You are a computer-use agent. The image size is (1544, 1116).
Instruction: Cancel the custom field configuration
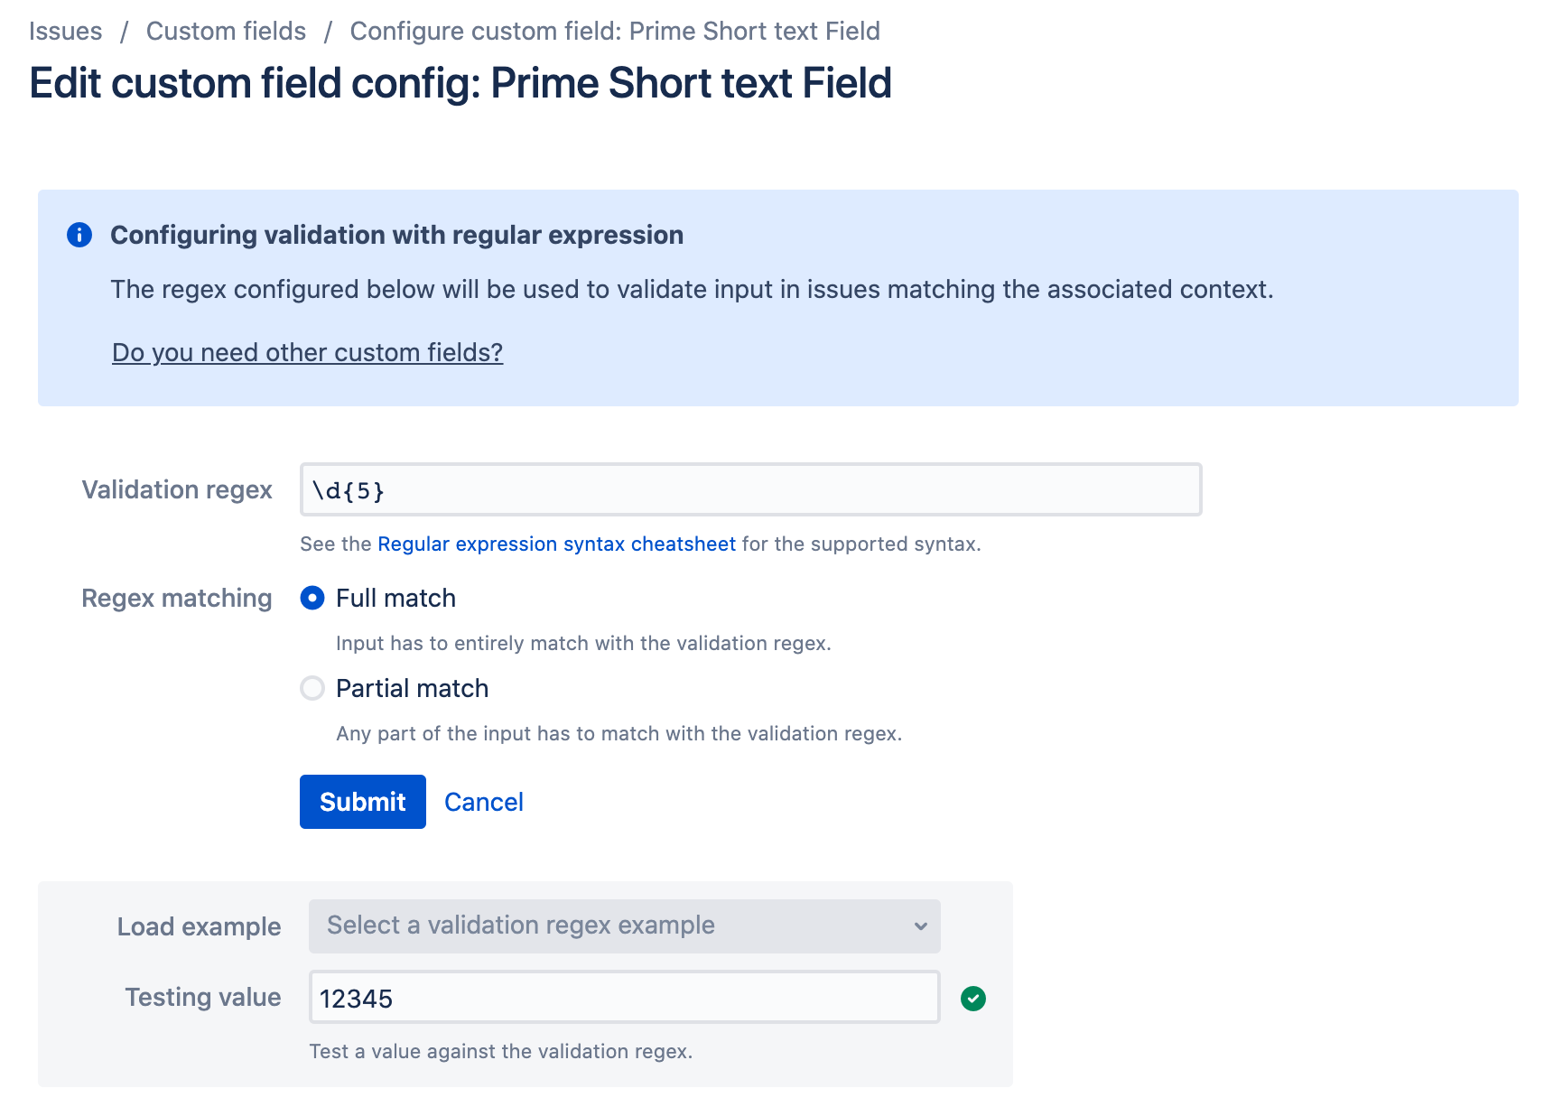click(x=484, y=802)
